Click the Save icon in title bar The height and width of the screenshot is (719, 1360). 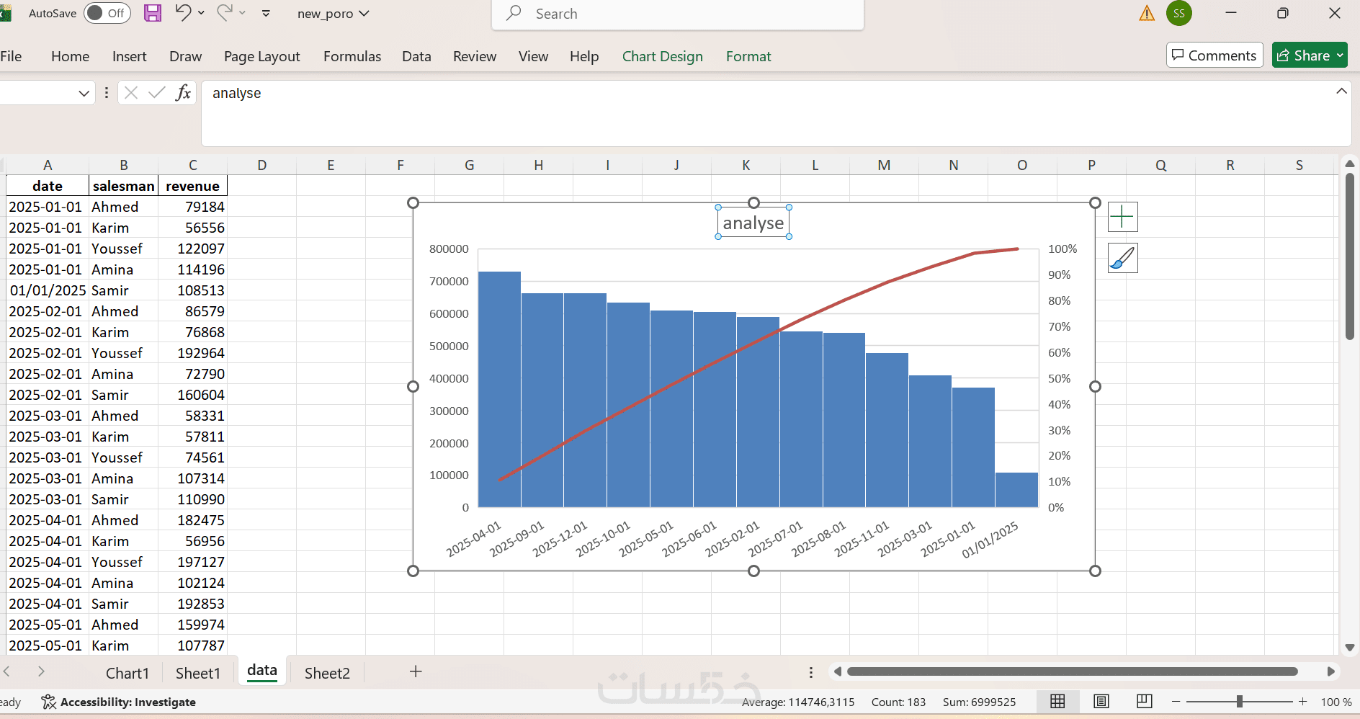(153, 13)
